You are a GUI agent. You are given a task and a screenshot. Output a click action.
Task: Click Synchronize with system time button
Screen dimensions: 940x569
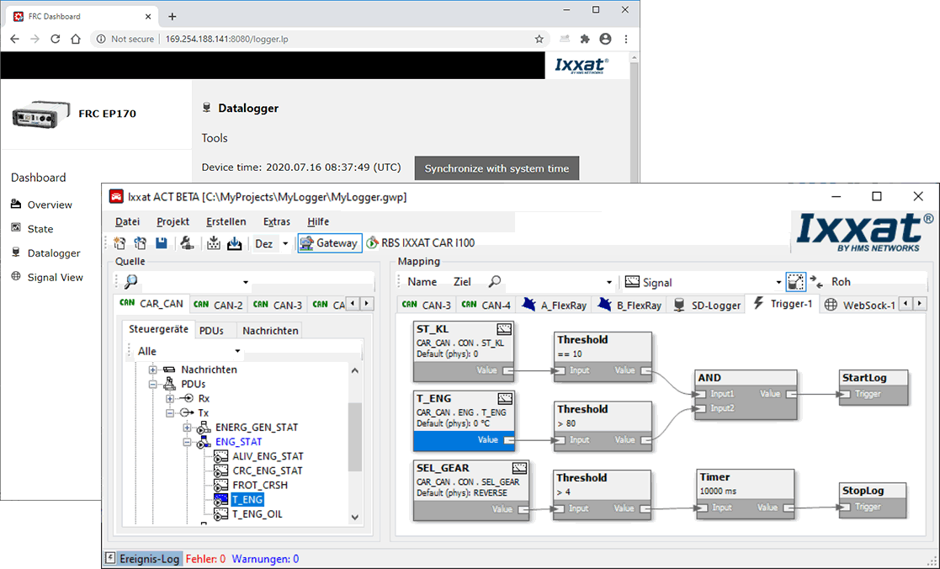[x=497, y=168]
